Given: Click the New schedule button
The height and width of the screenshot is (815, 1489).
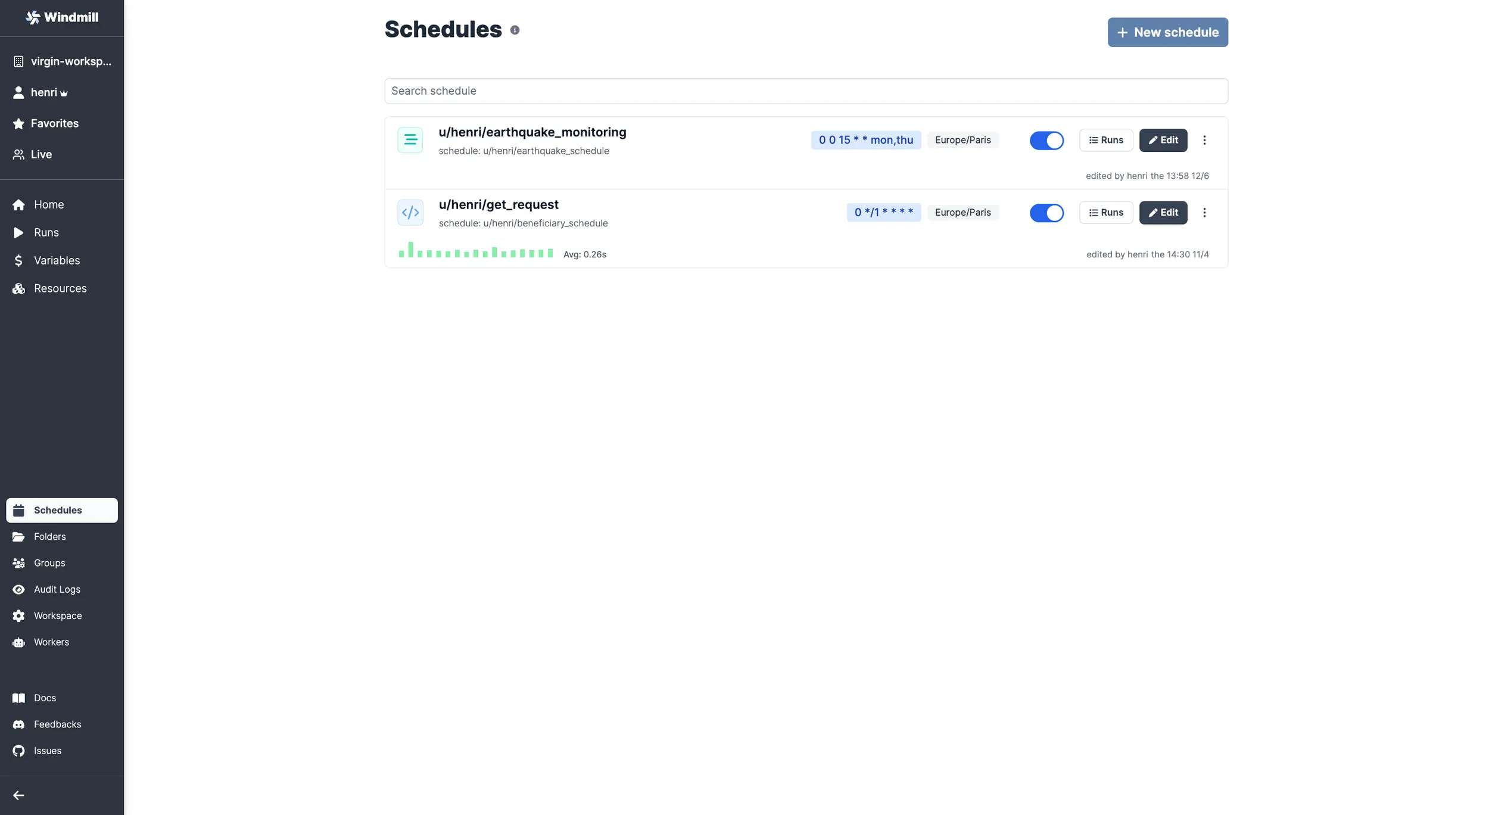Looking at the screenshot, I should [x=1168, y=32].
